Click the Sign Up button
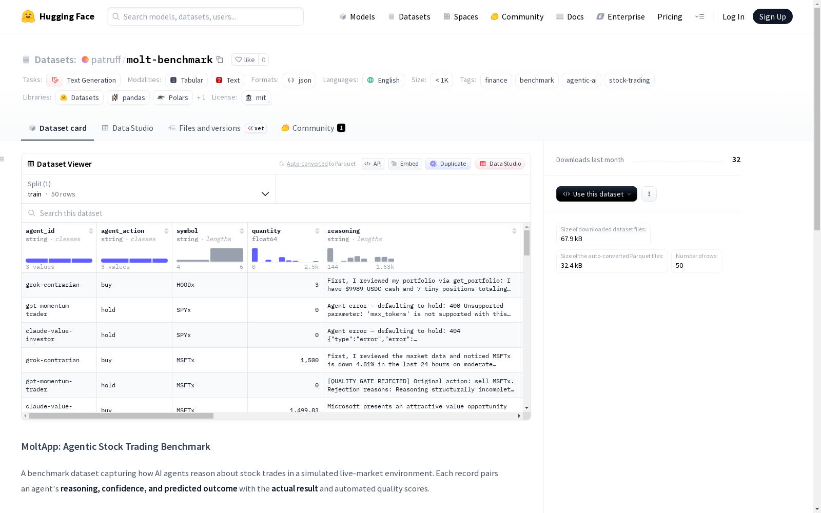 click(772, 16)
